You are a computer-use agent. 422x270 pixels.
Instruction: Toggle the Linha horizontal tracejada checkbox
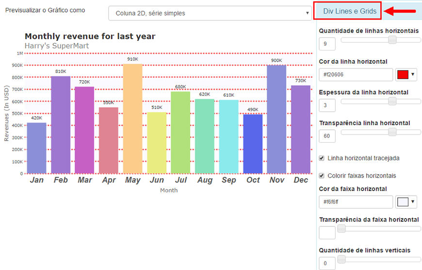coord(322,158)
